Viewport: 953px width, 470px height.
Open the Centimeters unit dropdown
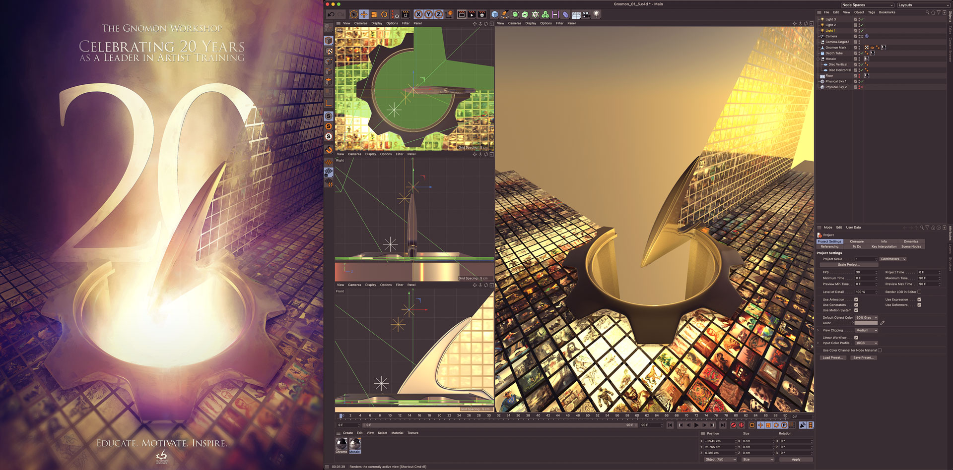893,259
